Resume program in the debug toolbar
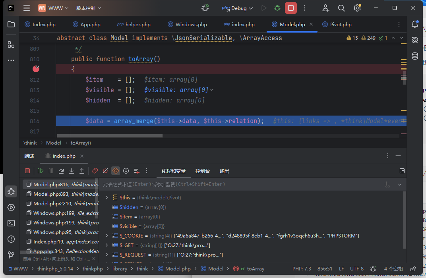Screen dimensions: 426x278 [41, 171]
